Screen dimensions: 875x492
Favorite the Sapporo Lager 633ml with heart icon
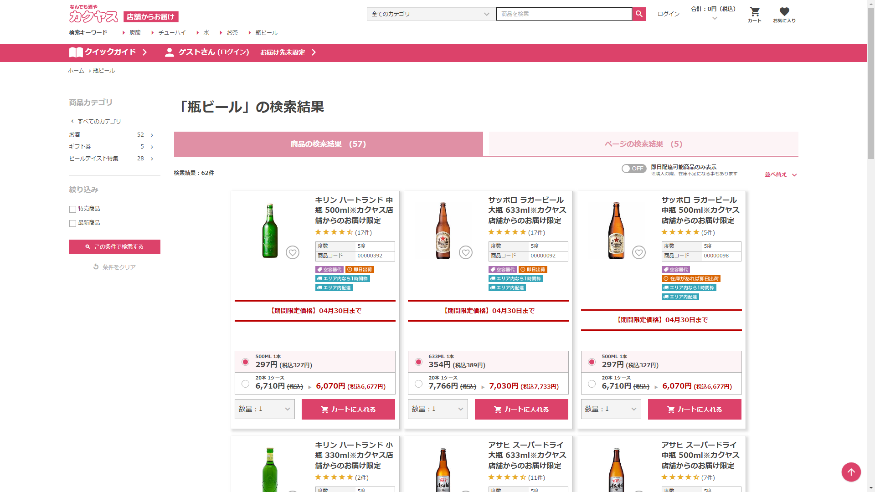[466, 252]
